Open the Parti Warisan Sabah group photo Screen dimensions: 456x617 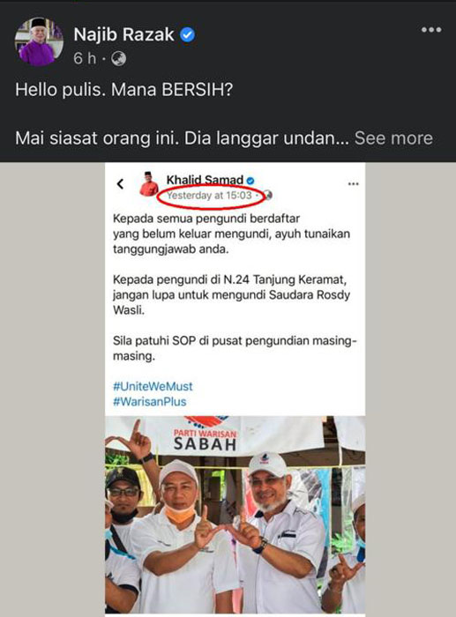coord(235,516)
